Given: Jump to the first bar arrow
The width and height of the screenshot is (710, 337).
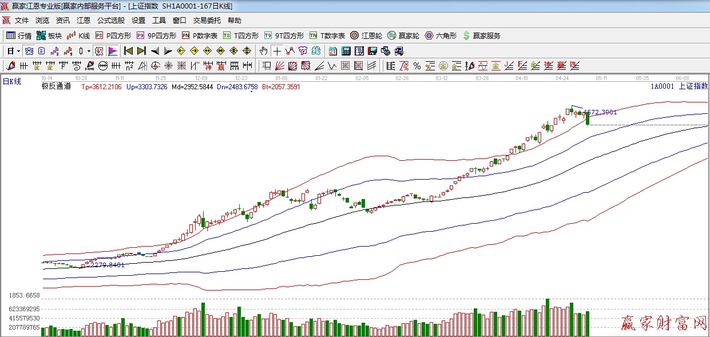Looking at the screenshot, I should [128, 51].
